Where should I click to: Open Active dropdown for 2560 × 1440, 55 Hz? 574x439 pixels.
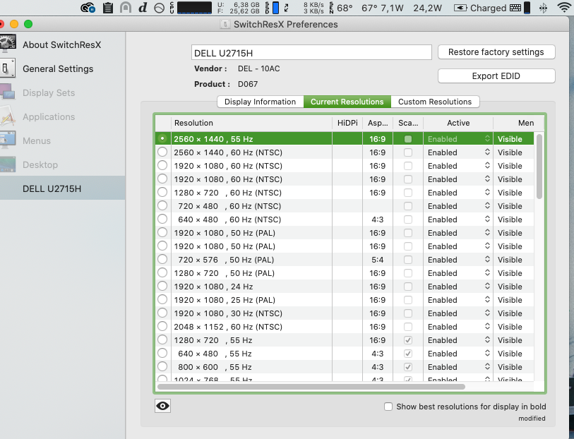point(458,139)
